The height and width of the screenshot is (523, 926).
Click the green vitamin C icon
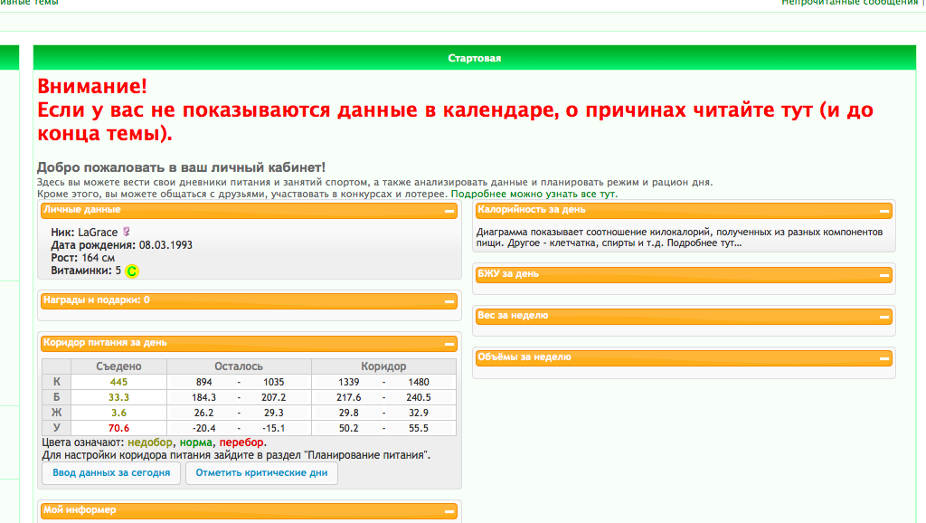pos(132,271)
